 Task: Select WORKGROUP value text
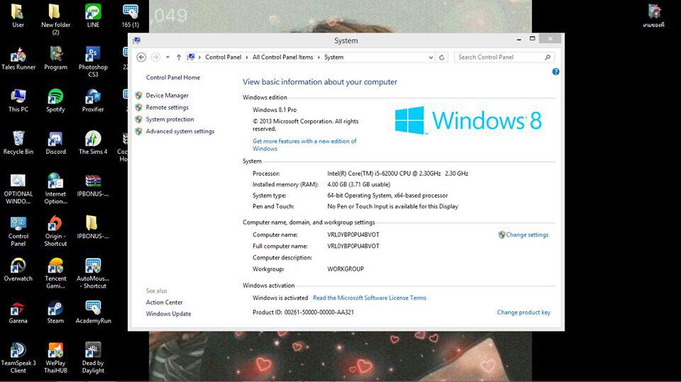point(345,269)
